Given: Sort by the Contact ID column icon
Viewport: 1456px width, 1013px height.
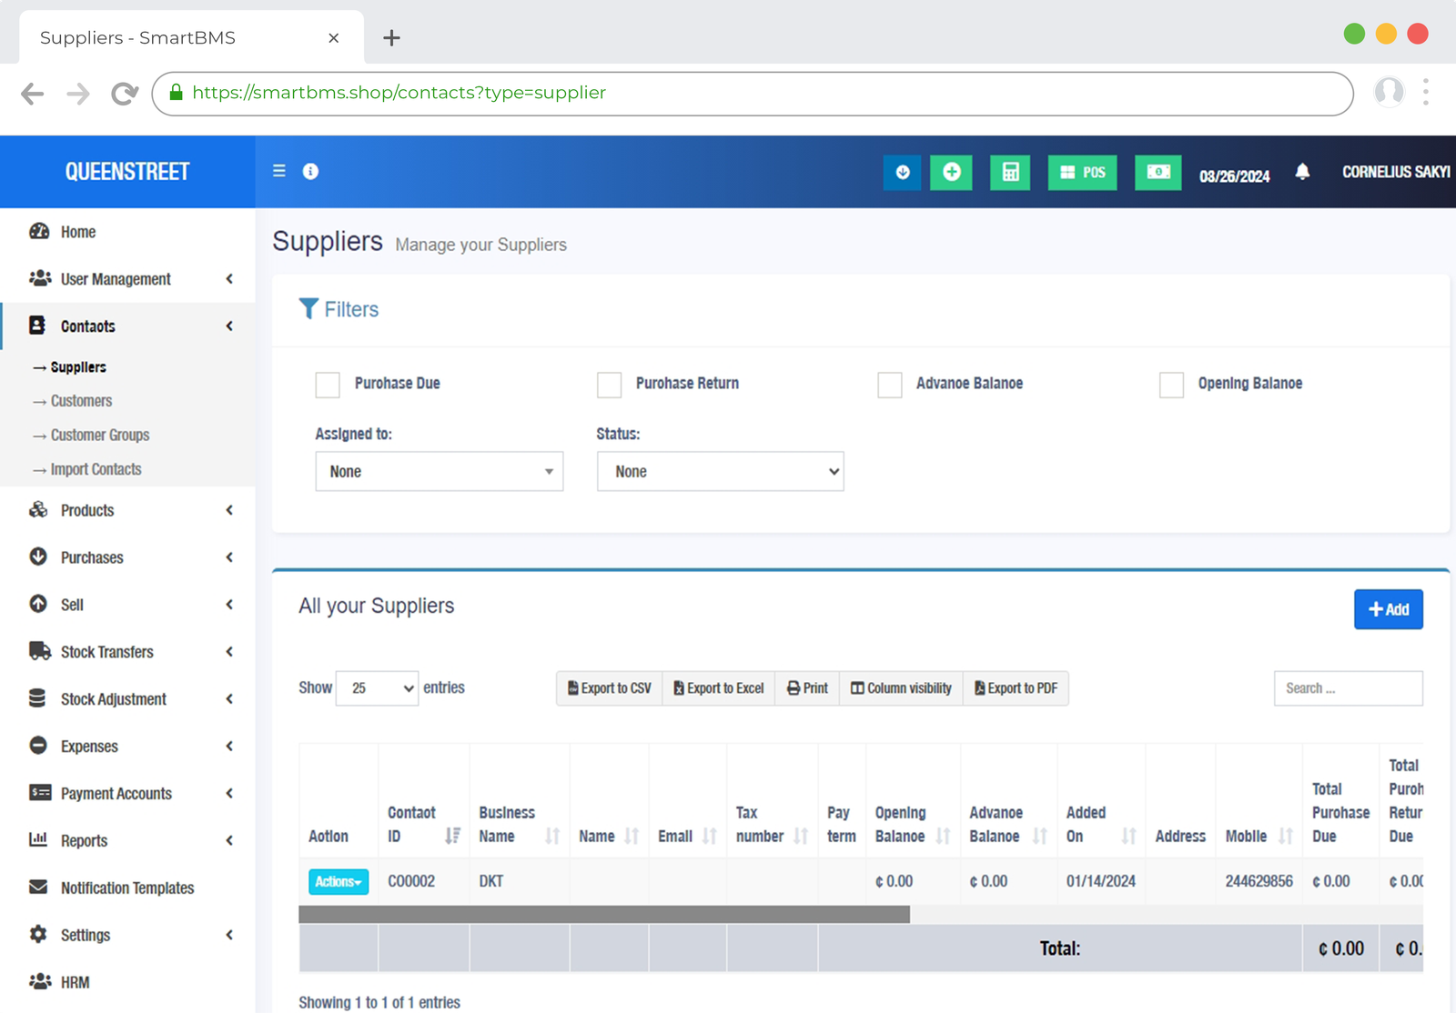Looking at the screenshot, I should tap(452, 836).
